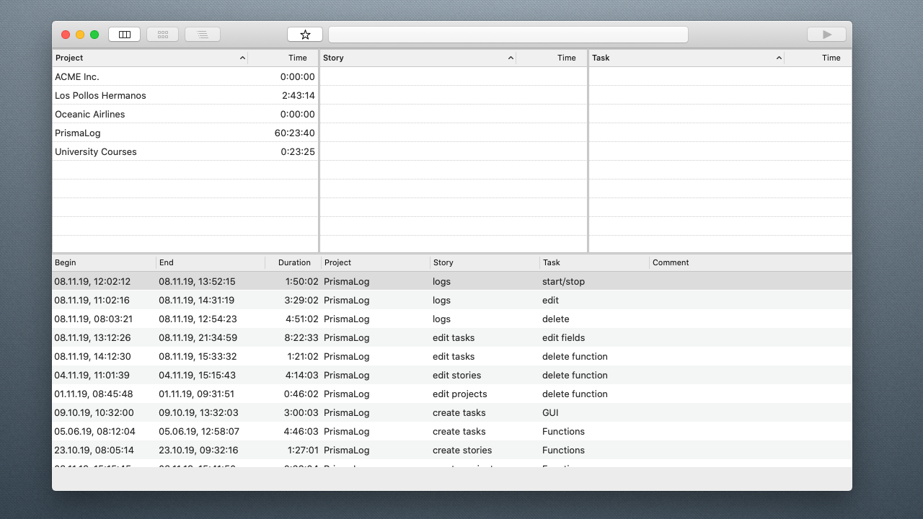This screenshot has width=923, height=519.
Task: Sort log by the End column
Action: click(211, 262)
